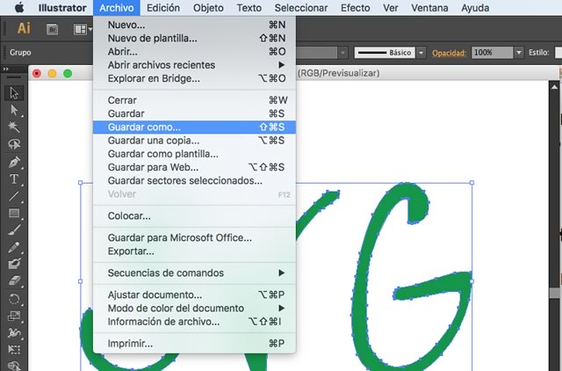Screen dimensions: 562x371
Task: Open the Apple menu
Action: (19, 8)
